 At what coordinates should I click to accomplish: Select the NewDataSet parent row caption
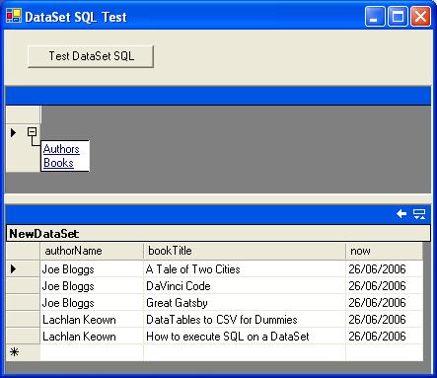point(218,234)
